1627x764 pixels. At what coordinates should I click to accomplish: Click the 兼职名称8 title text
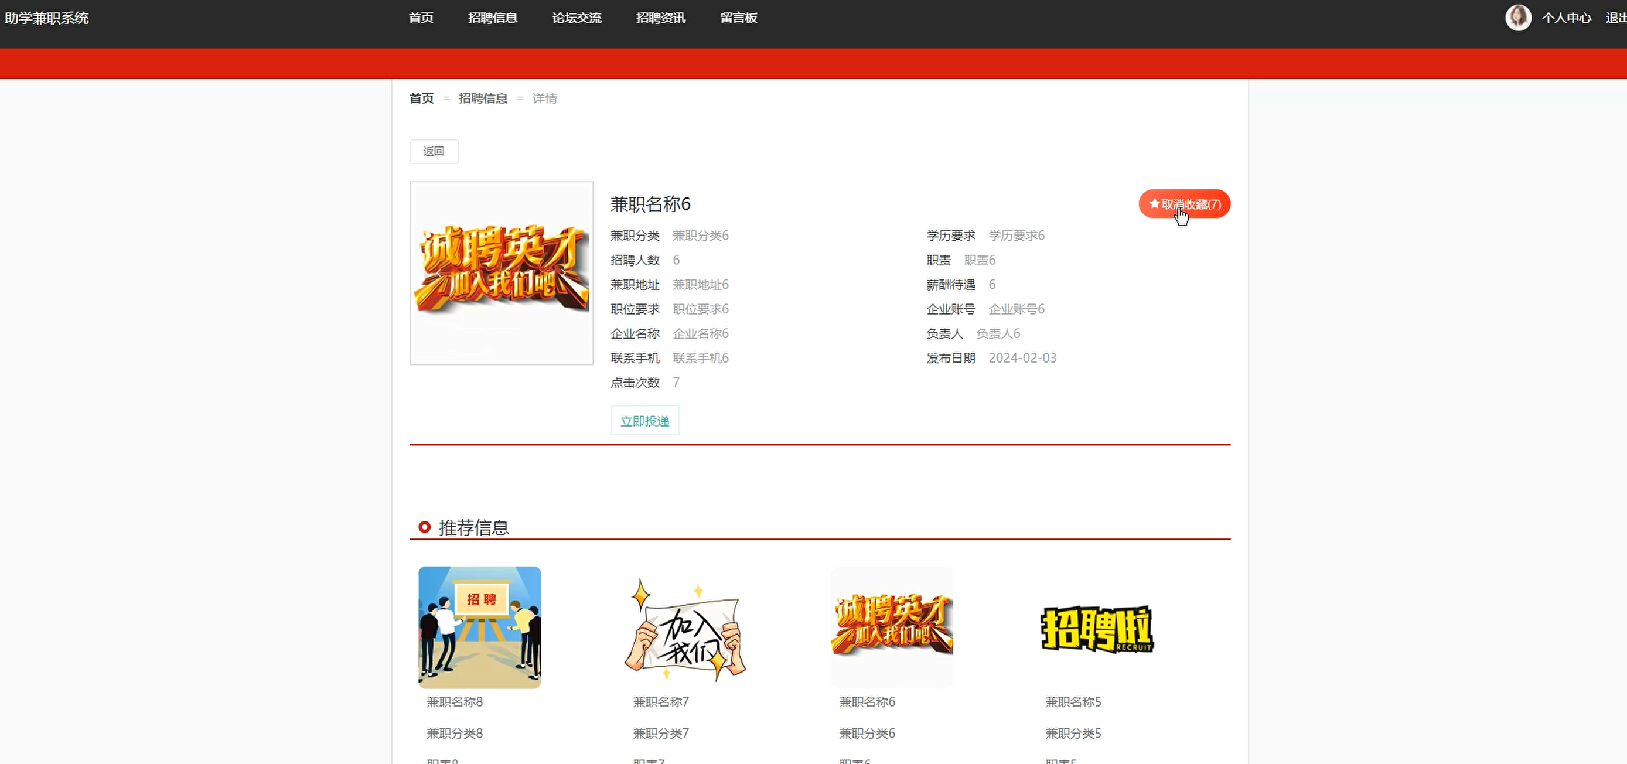[455, 702]
